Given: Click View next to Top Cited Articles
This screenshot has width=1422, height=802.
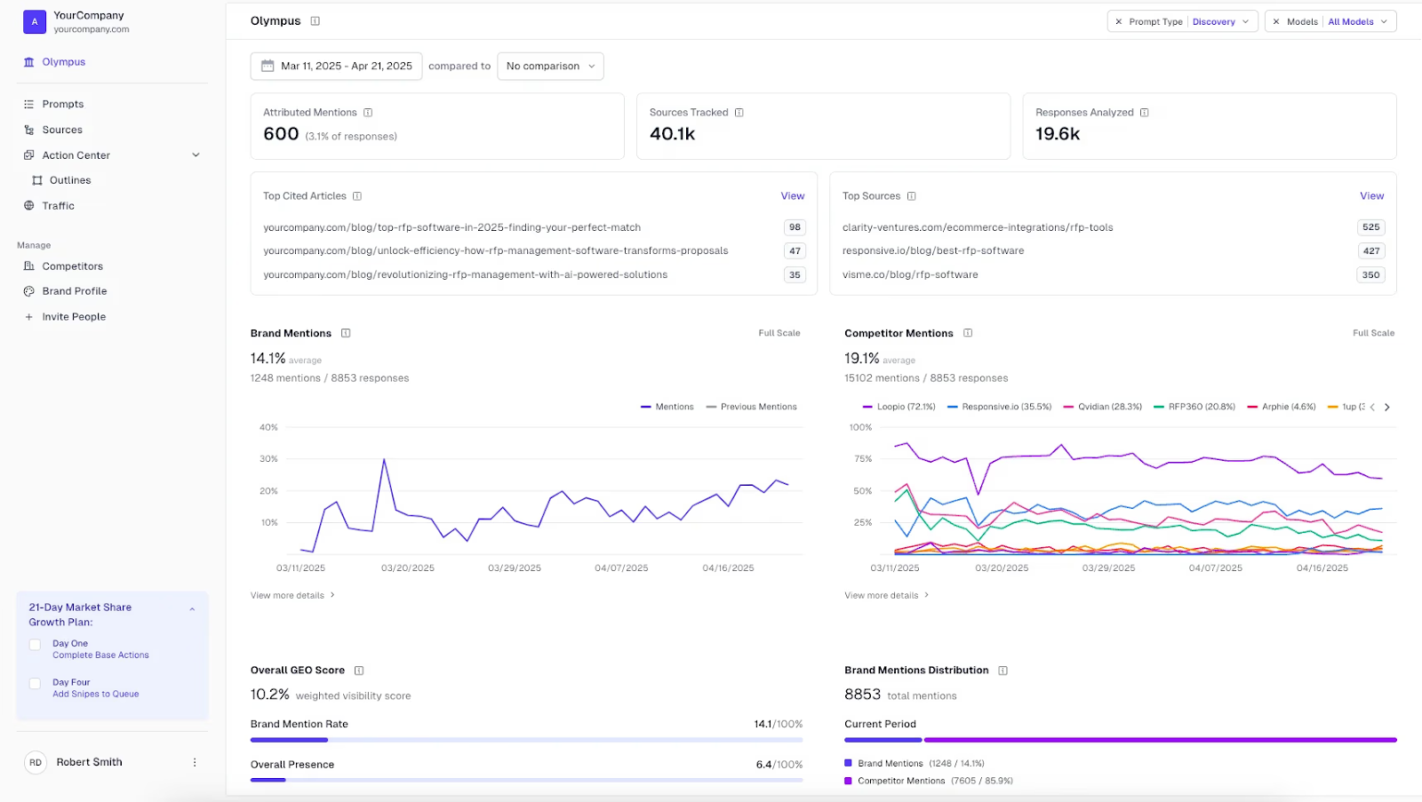Looking at the screenshot, I should [792, 195].
